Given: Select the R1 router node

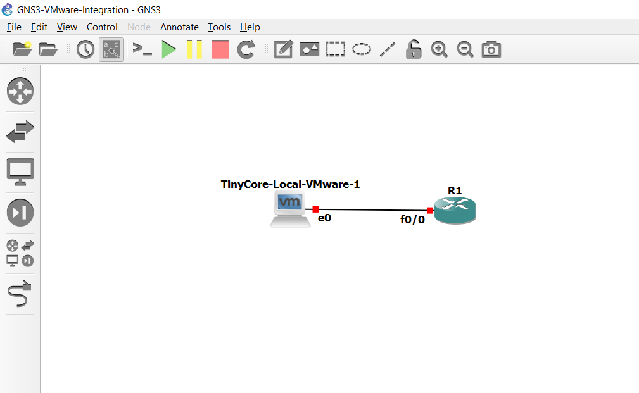Looking at the screenshot, I should point(455,210).
